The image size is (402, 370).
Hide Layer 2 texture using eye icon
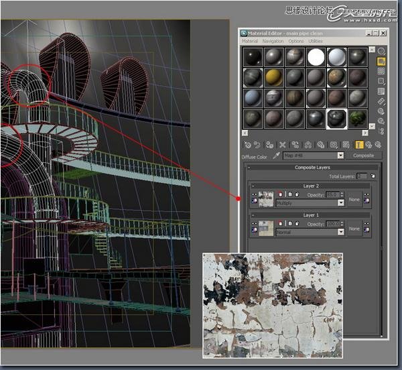pyautogui.click(x=254, y=194)
